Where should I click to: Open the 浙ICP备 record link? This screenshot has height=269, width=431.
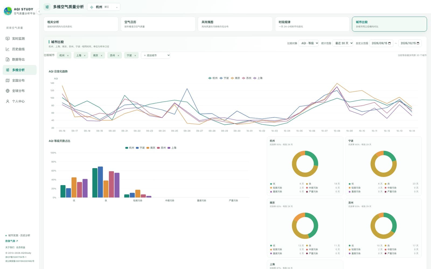pos(16,257)
